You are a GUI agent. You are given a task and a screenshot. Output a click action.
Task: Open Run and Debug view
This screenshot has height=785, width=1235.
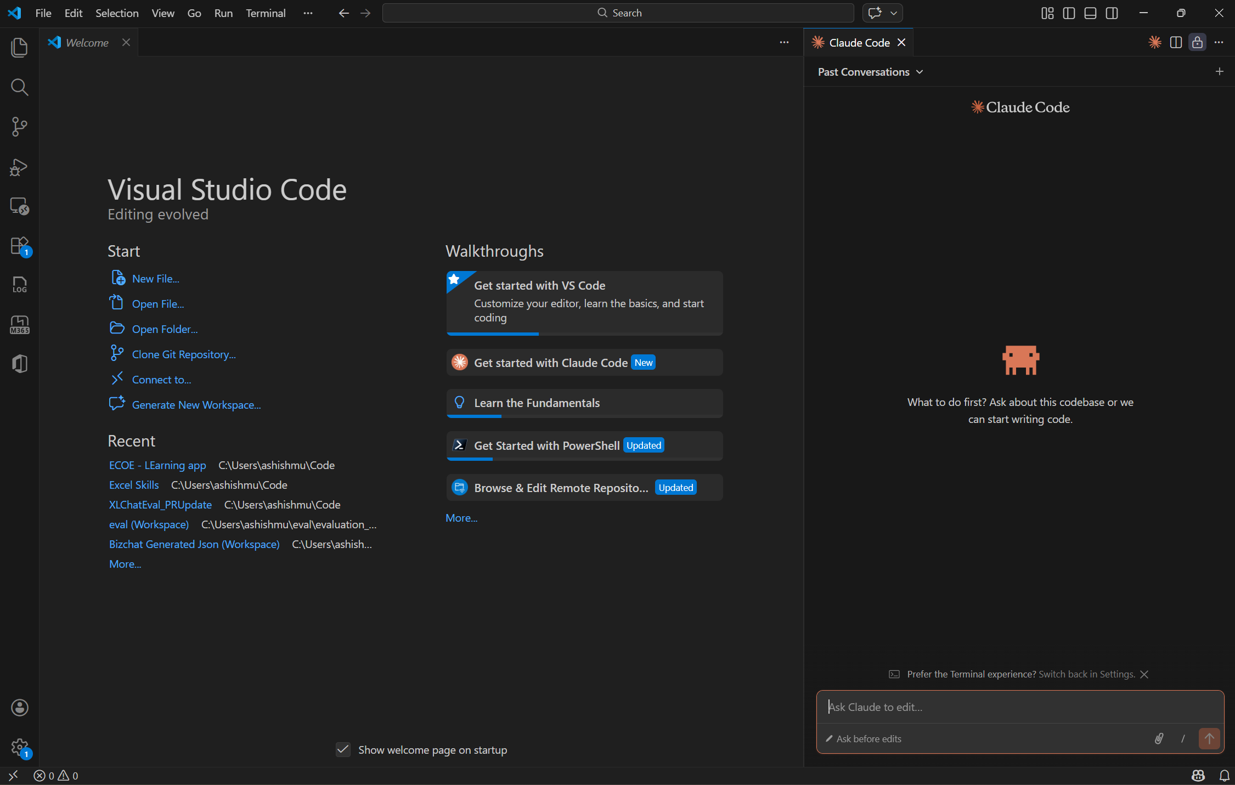tap(19, 167)
